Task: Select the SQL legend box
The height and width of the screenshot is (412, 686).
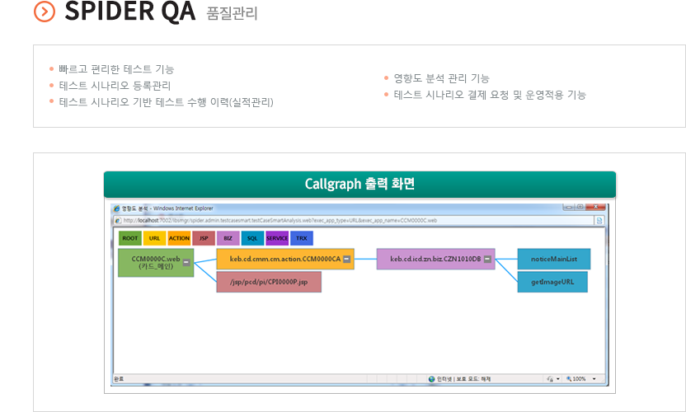Action: pyautogui.click(x=252, y=238)
